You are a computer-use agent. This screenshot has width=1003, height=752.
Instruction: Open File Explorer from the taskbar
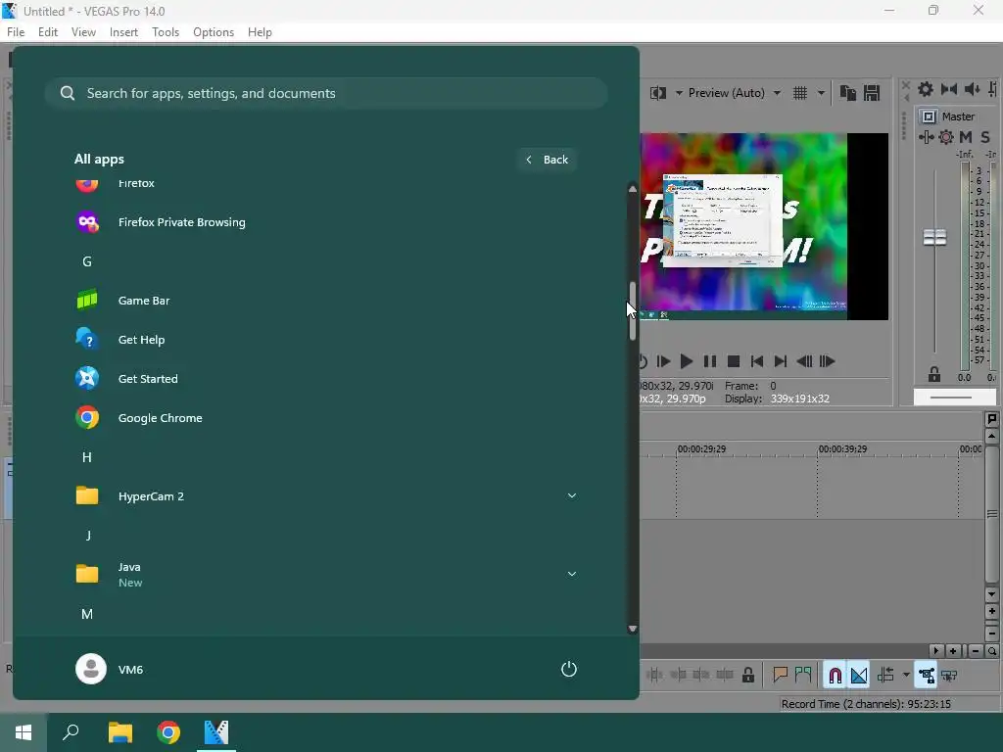click(x=119, y=732)
